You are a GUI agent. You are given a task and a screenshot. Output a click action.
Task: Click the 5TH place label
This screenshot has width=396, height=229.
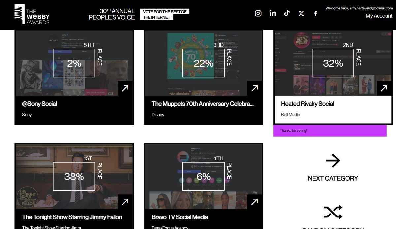89,45
